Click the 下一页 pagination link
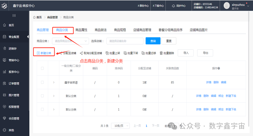The height and width of the screenshot is (136, 253). [x=156, y=126]
